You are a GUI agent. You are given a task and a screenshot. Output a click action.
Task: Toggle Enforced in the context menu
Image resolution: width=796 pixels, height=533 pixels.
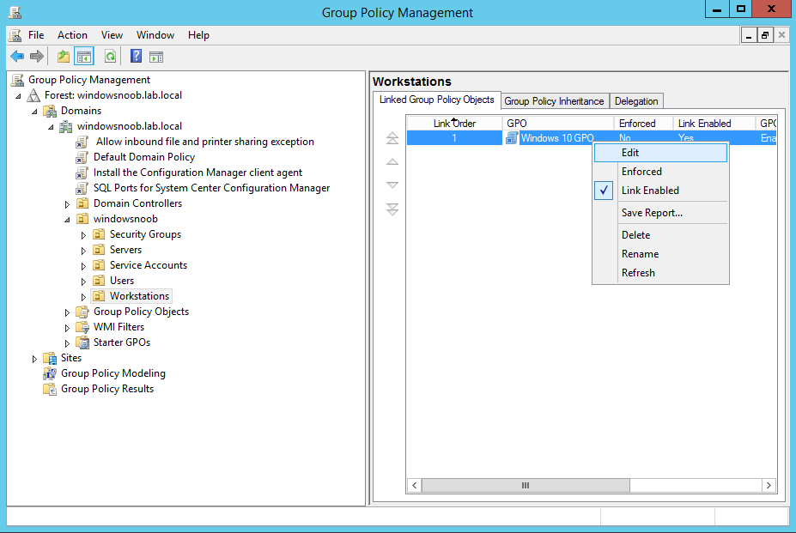point(641,172)
